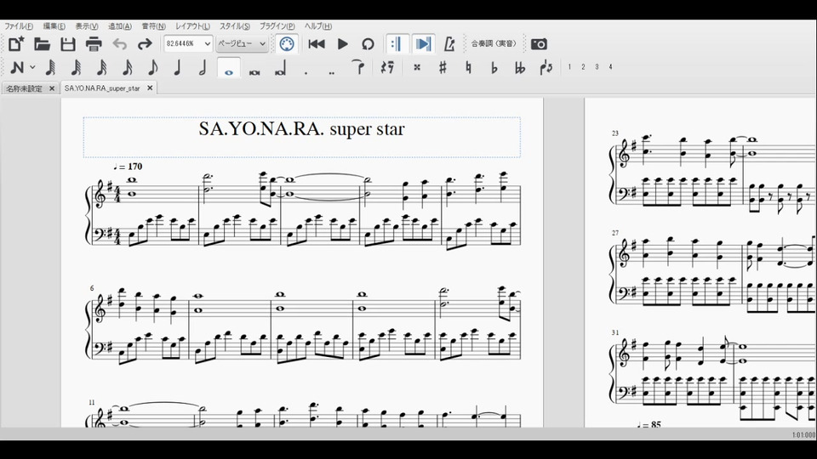Select voice 4
Image resolution: width=817 pixels, height=459 pixels.
[x=610, y=66]
